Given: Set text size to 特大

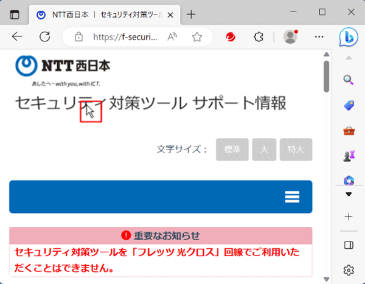Looking at the screenshot, I should pyautogui.click(x=296, y=149).
